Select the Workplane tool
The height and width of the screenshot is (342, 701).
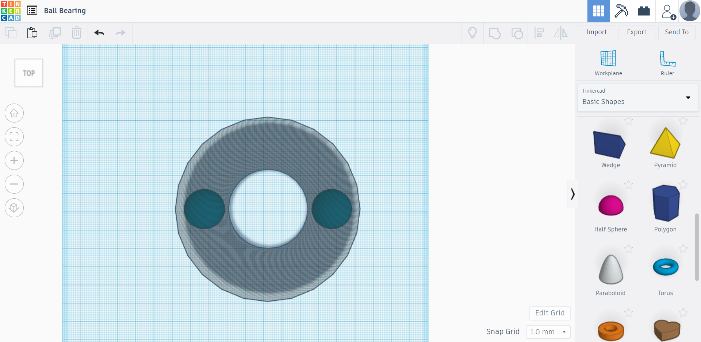608,63
